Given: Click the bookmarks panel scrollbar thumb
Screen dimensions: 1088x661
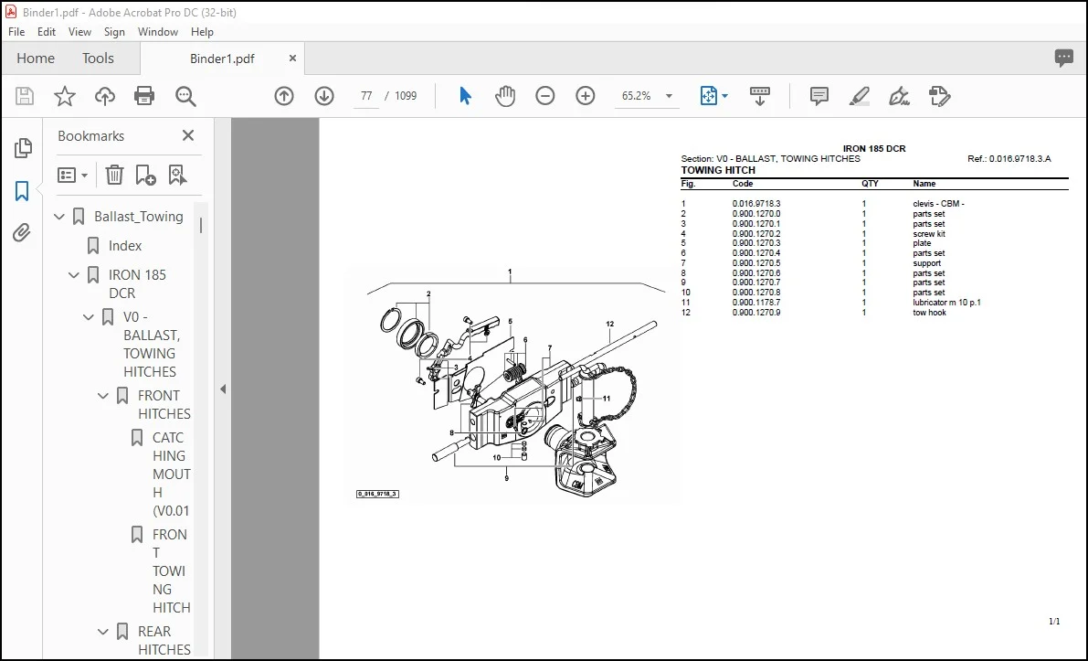Looking at the screenshot, I should click(x=201, y=225).
